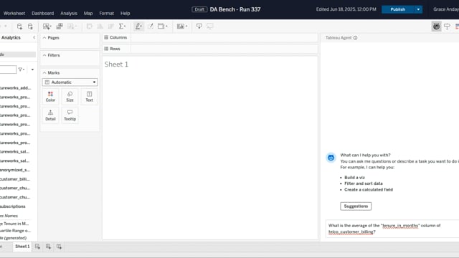
Task: Click the Group members paperclip toolbar icon
Action: (151, 27)
